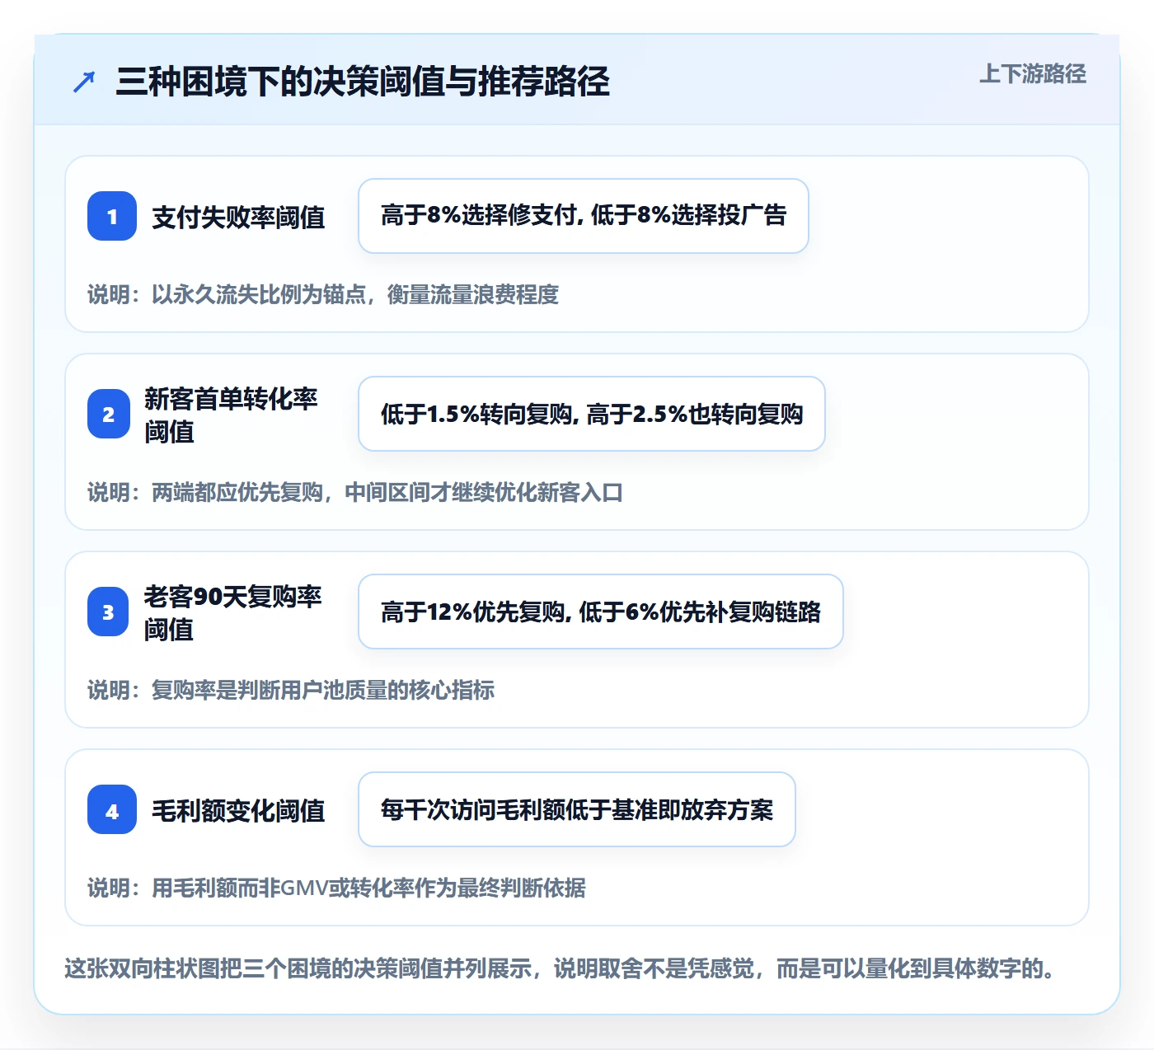The height and width of the screenshot is (1050, 1154).
Task: Click the footer sentence starting 这张双向柱状图
Action: click(561, 968)
